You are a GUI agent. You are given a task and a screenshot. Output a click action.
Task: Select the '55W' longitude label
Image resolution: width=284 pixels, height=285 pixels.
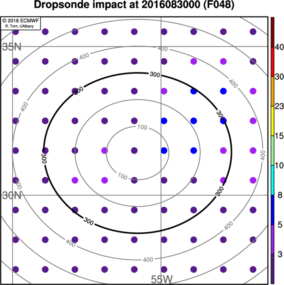[x=162, y=279]
